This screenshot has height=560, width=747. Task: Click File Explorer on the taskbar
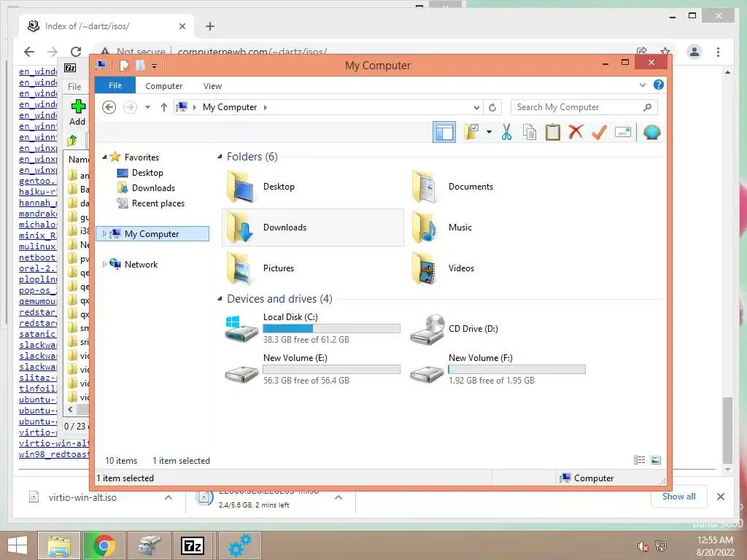pyautogui.click(x=59, y=545)
